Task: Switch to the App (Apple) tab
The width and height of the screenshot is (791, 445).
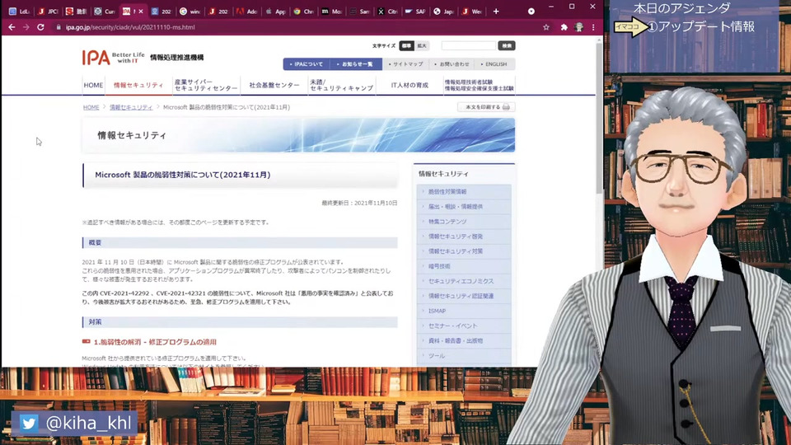Action: pyautogui.click(x=275, y=11)
